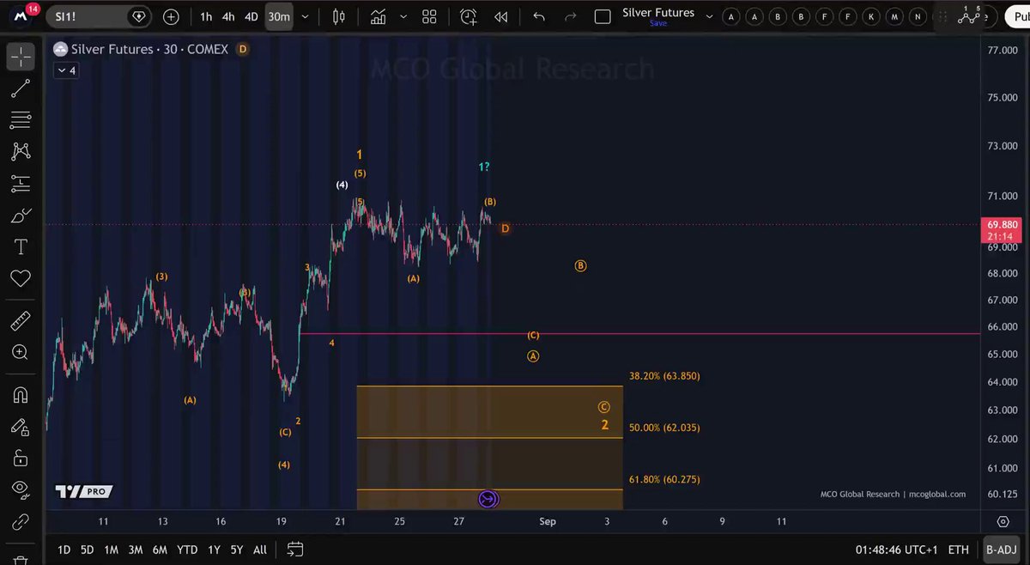Select the Text tool
This screenshot has height=565, width=1030.
pyautogui.click(x=21, y=247)
